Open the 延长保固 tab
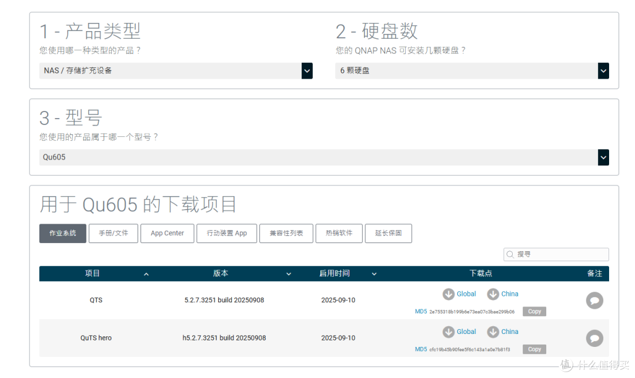The height and width of the screenshot is (378, 635). coord(389,233)
